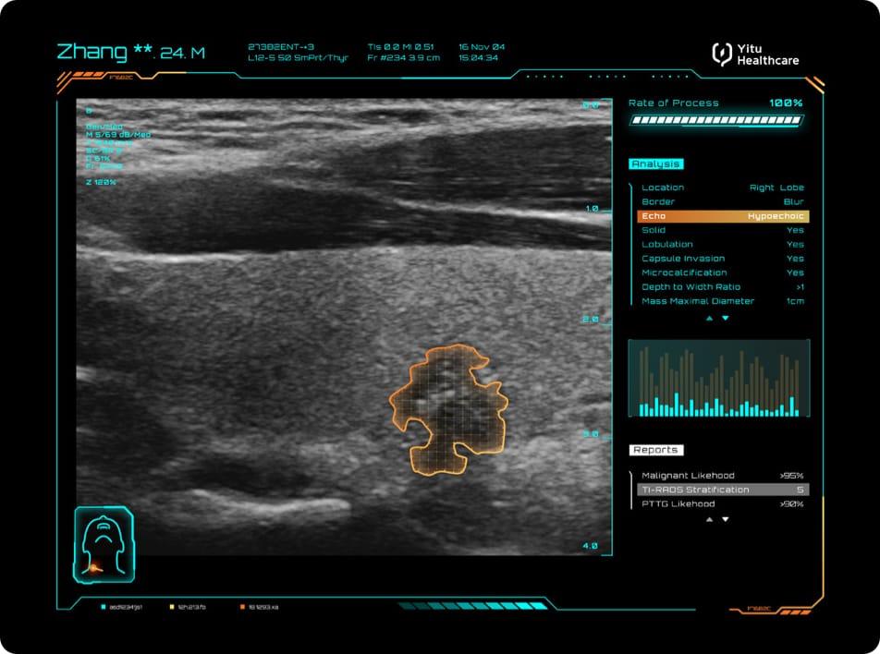Viewport: 880px width, 654px height.
Task: Click the neck location body map icon
Action: tap(104, 545)
